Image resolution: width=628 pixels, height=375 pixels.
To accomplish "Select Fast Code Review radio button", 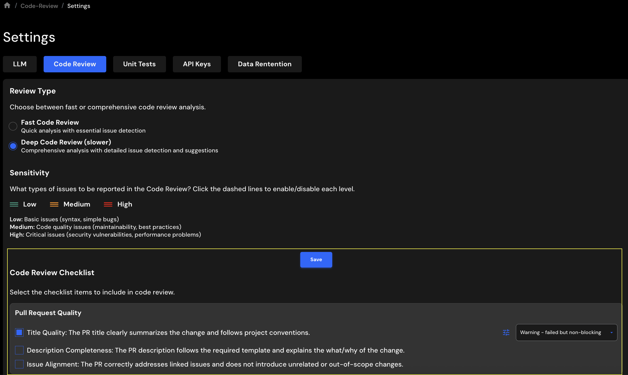I will click(13, 126).
